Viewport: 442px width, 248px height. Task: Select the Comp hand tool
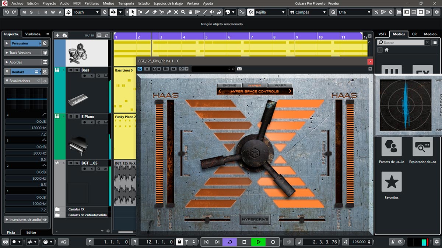190,12
